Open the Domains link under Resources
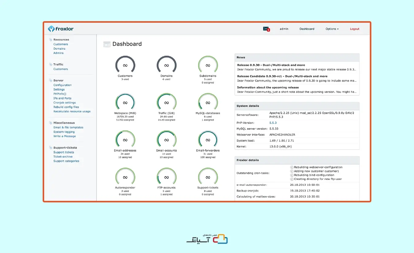This screenshot has height=253, width=414. pyautogui.click(x=59, y=48)
